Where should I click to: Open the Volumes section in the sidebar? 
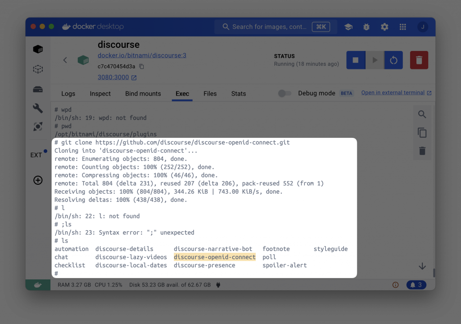pos(38,89)
